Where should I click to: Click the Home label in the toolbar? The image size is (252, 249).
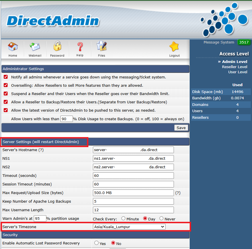(13, 56)
